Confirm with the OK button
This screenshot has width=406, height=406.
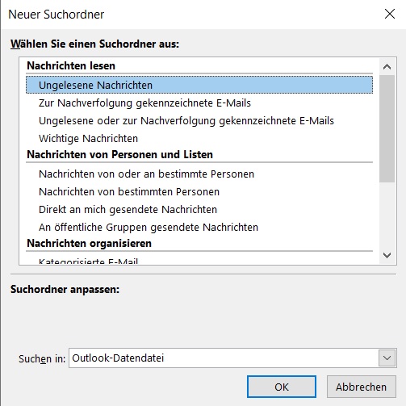pos(282,387)
